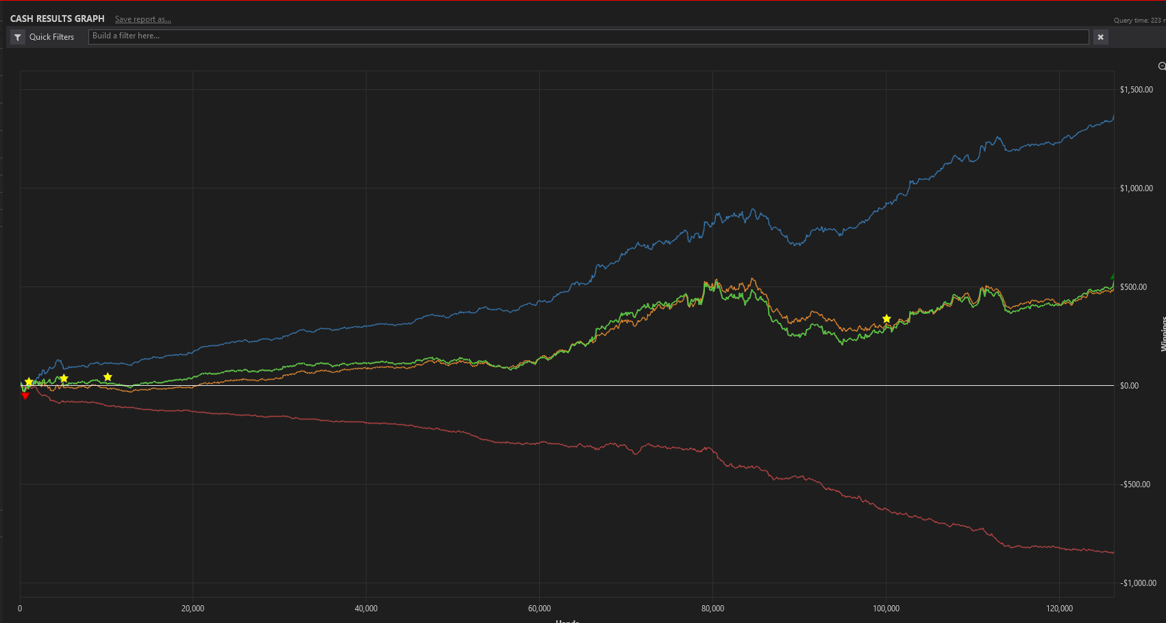Click the '$1,000.00' axis label
The width and height of the screenshot is (1166, 623).
(1137, 188)
